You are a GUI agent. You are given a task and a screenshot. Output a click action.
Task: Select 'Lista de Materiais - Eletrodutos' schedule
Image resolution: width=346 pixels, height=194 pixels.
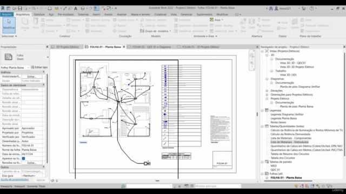(289, 142)
